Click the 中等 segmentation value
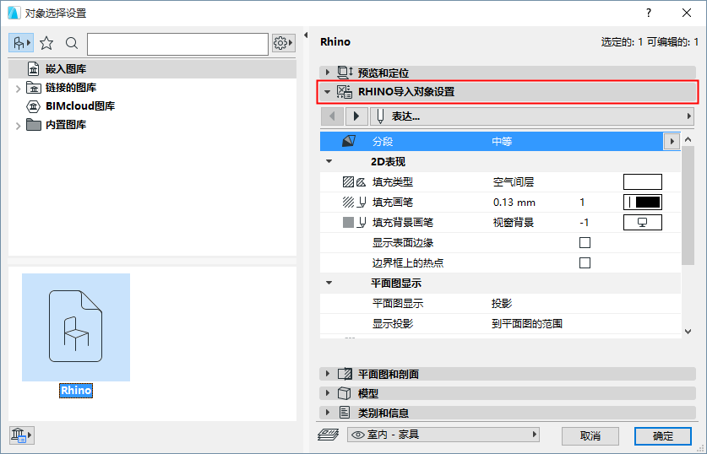 (x=502, y=142)
